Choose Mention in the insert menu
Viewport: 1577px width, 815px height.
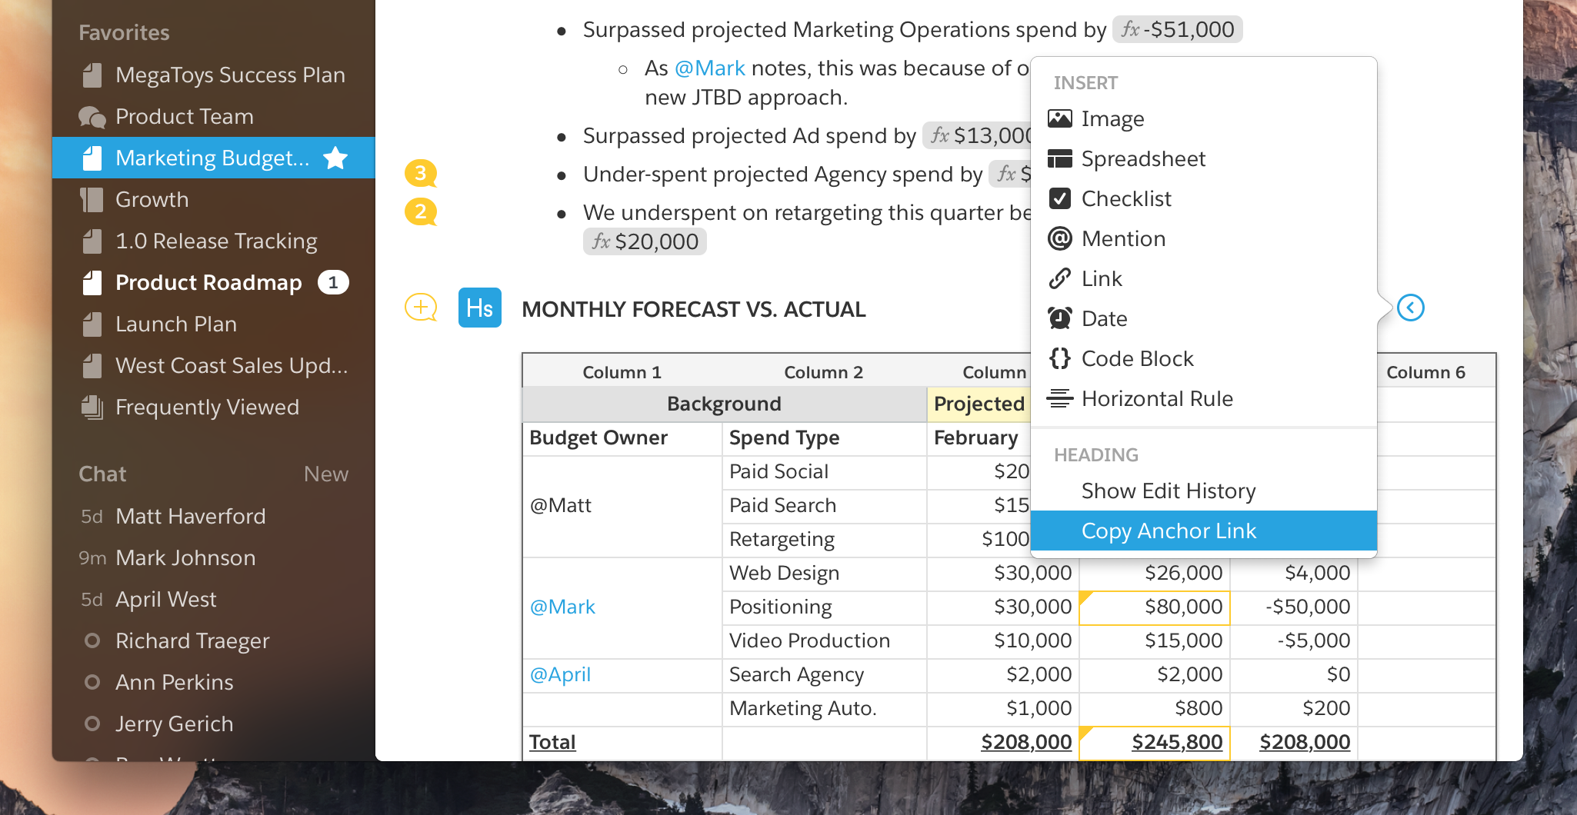(x=1122, y=239)
